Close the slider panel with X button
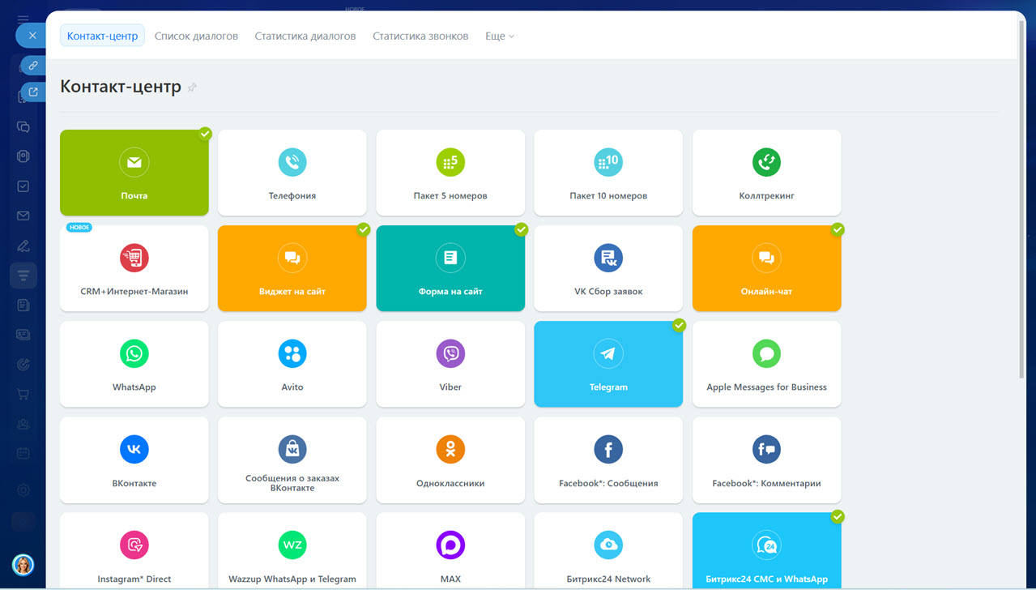The image size is (1036, 590). point(32,36)
